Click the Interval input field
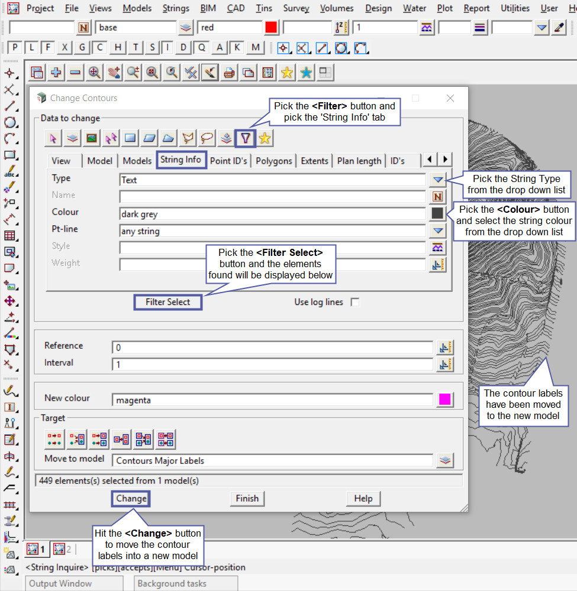This screenshot has width=577, height=591. tap(272, 365)
